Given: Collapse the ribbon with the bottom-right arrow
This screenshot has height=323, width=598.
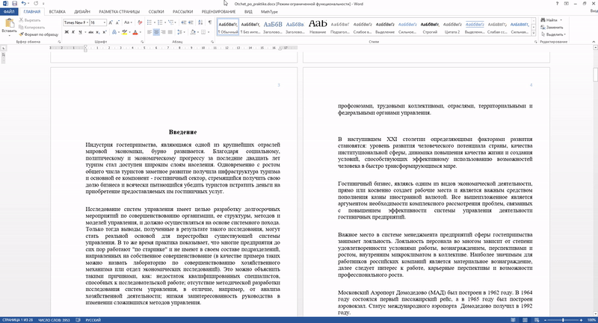Looking at the screenshot, I should [x=594, y=42].
